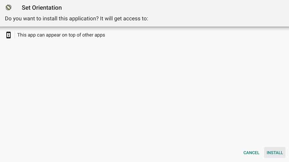Click the permission info icon
This screenshot has height=162, width=289.
pos(8,35)
